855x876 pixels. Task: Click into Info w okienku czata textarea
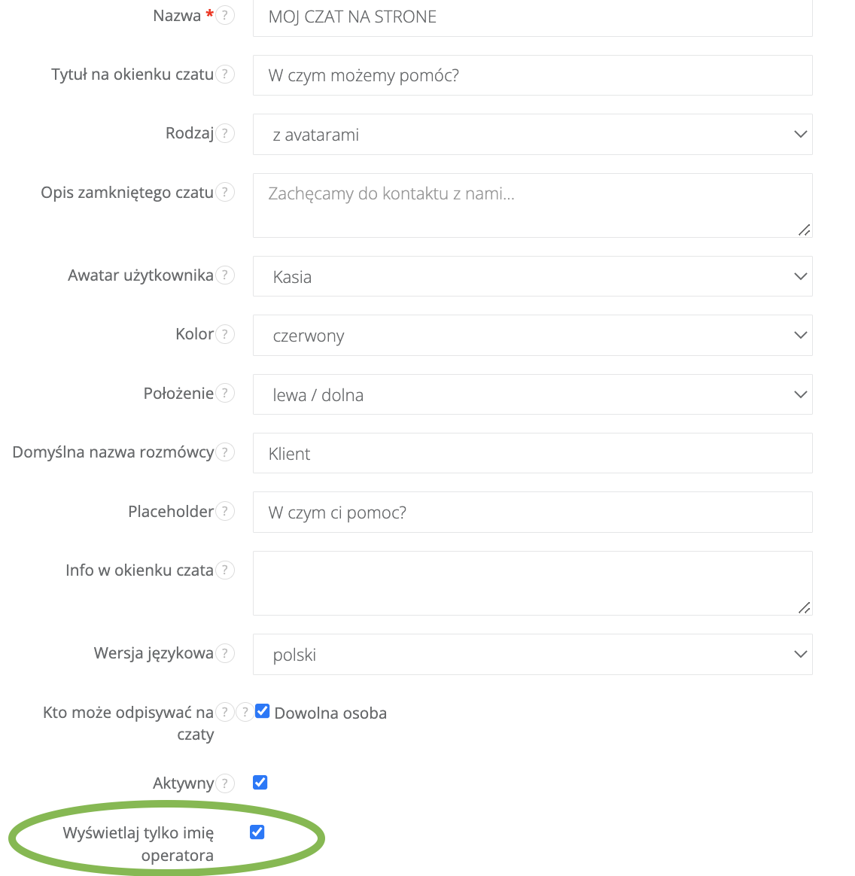coord(532,582)
